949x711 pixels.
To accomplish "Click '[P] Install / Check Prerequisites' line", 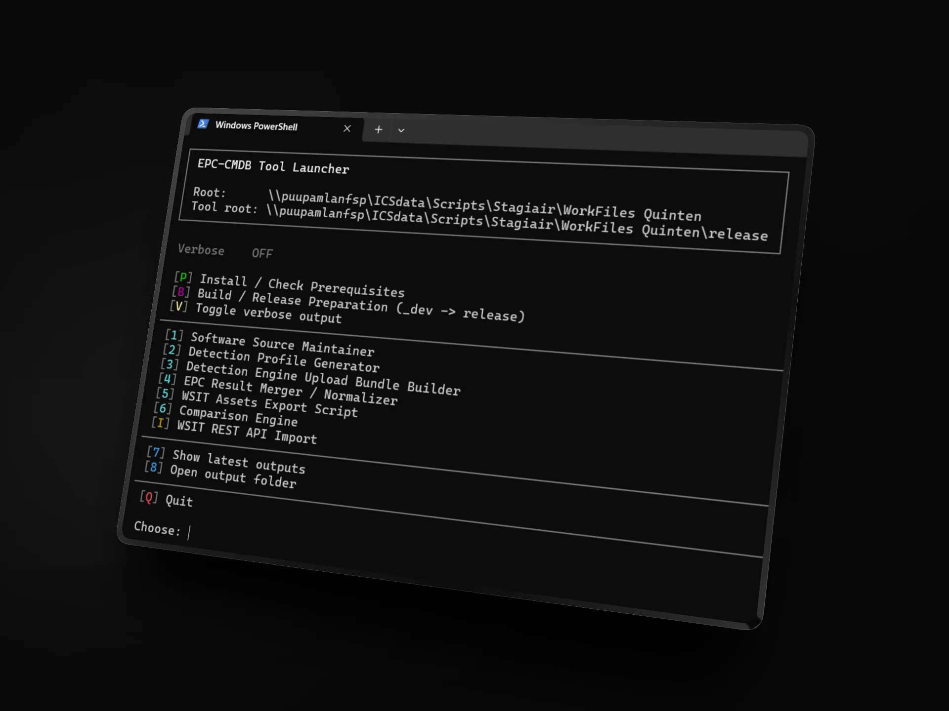I will click(x=289, y=284).
